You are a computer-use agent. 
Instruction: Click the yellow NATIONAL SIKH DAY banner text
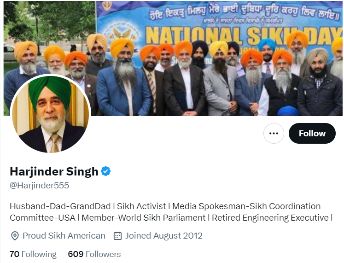[244, 35]
